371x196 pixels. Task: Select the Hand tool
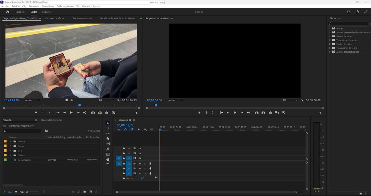[x=108, y=159]
